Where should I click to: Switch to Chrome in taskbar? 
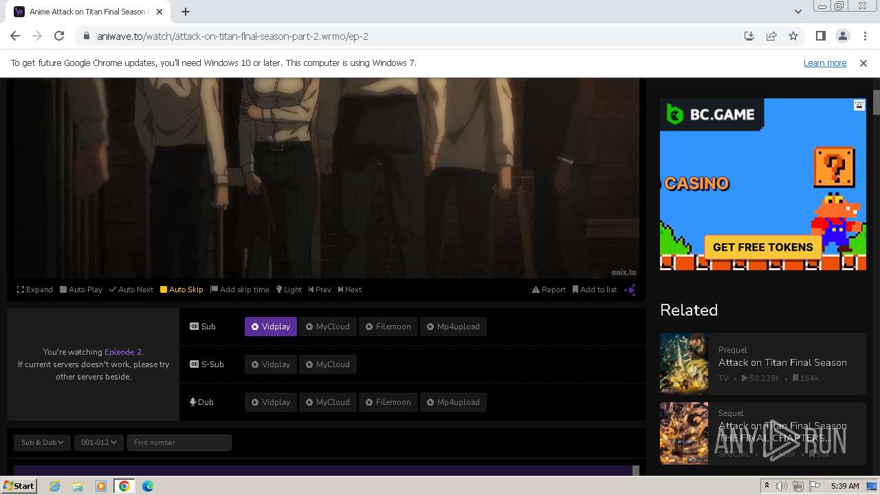124,486
